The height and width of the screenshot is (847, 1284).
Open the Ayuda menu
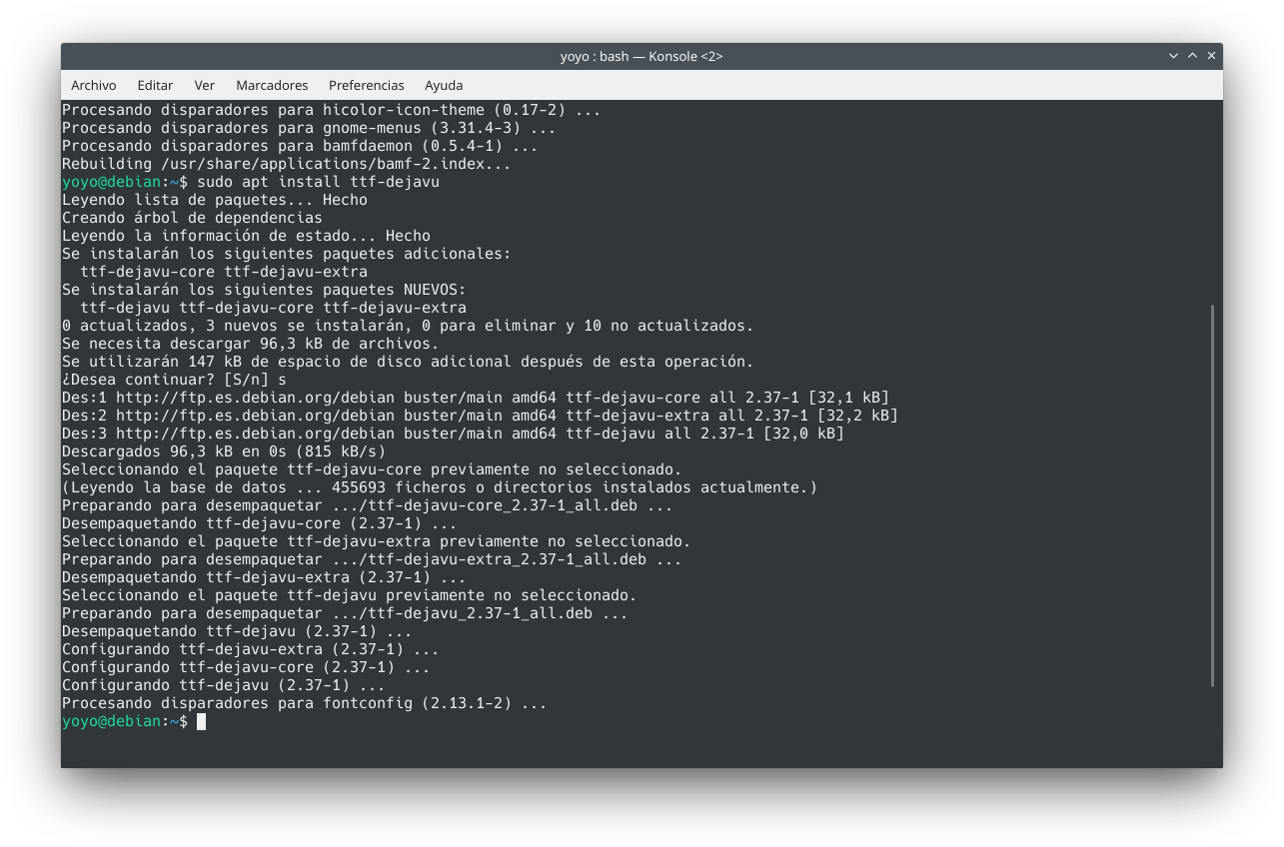click(x=443, y=85)
